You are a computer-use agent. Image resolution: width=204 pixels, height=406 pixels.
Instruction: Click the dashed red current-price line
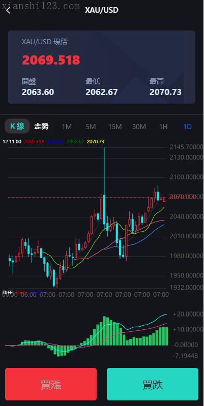point(86,198)
